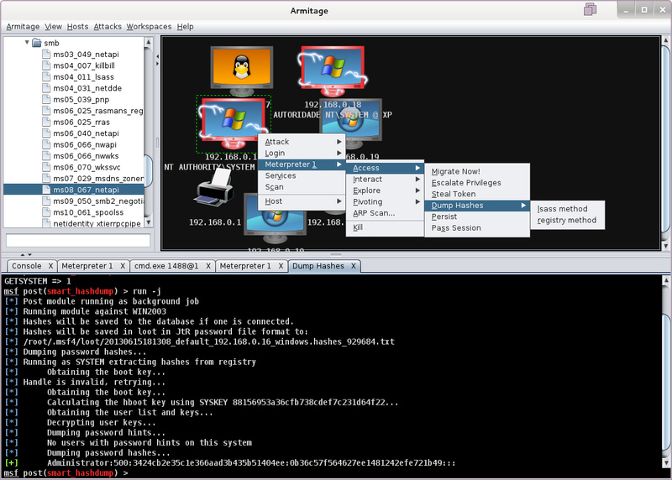Viewport: 672px width, 480px height.
Task: Switch to the Dump Hashes tab
Action: tap(318, 265)
